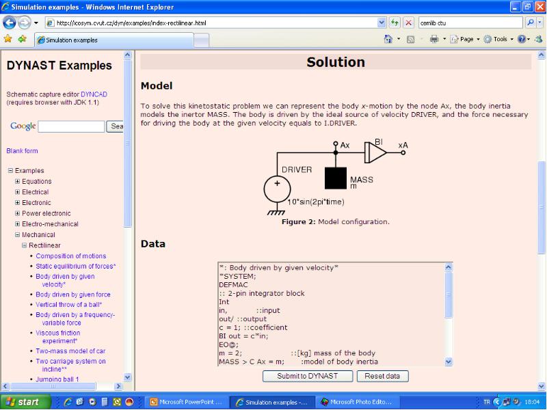This screenshot has height=410, width=547.
Task: Click the browser Forward arrow button
Action: click(25, 23)
